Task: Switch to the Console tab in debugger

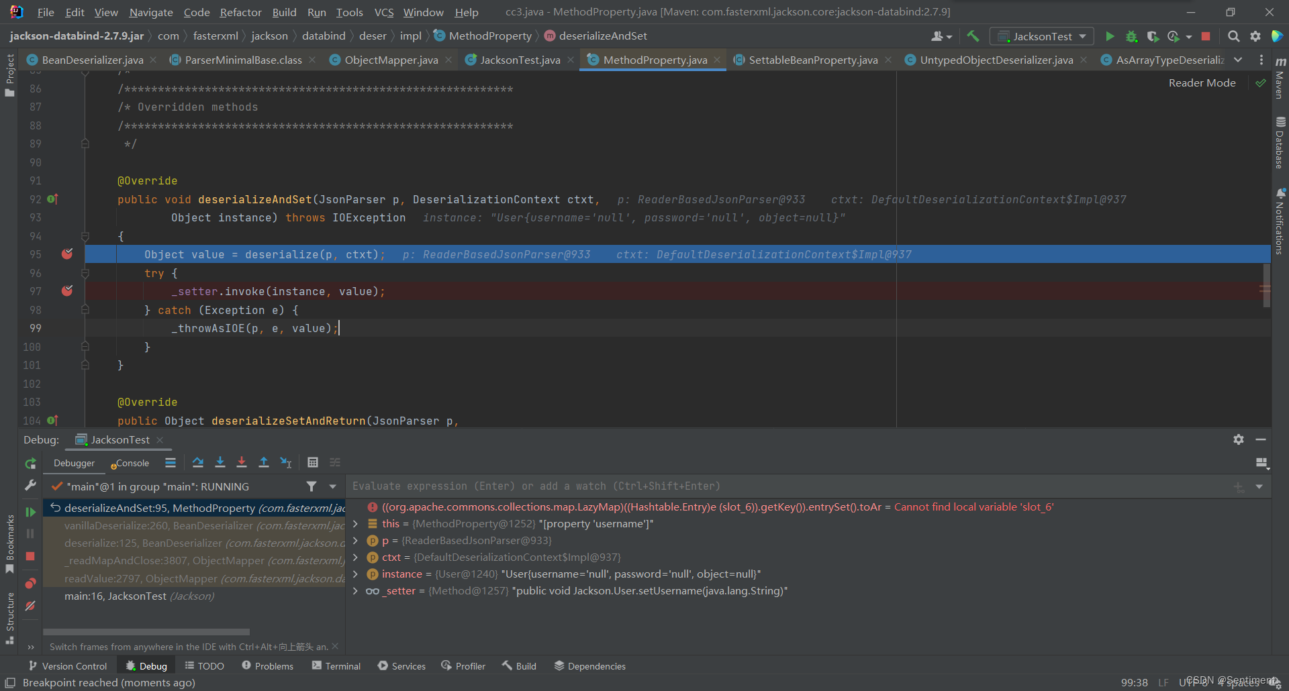Action: (132, 463)
